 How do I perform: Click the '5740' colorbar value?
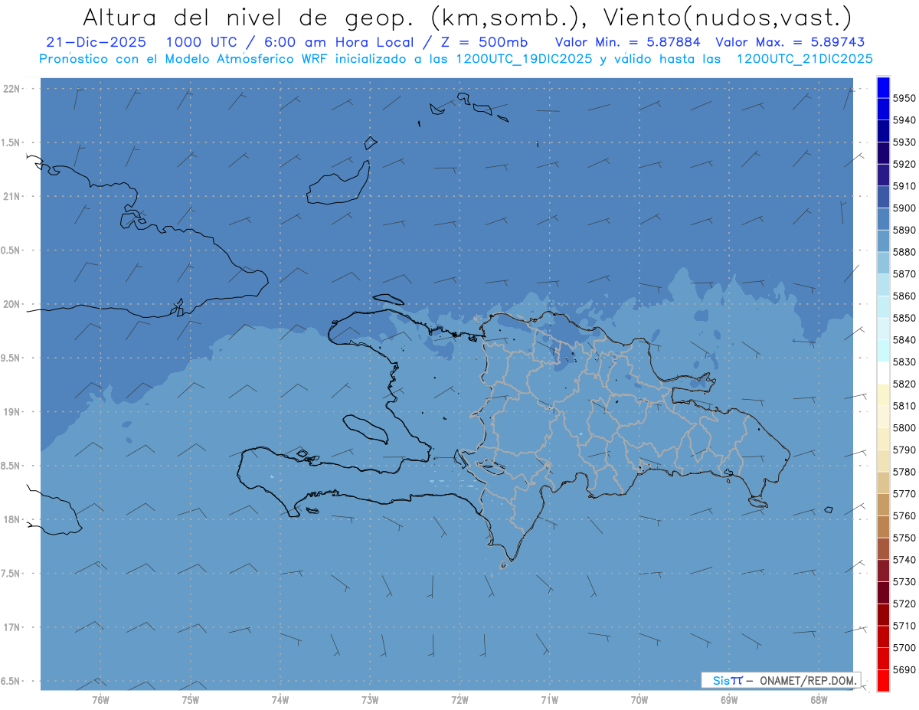point(904,560)
